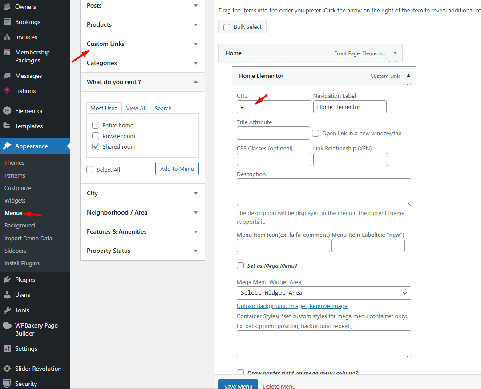Click the Delete Menu link
The image size is (481, 389).
[x=279, y=386]
